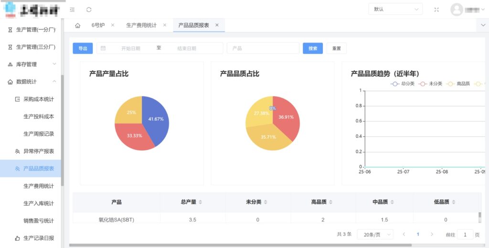Open the 20条/页 page size dropdown

coord(375,234)
